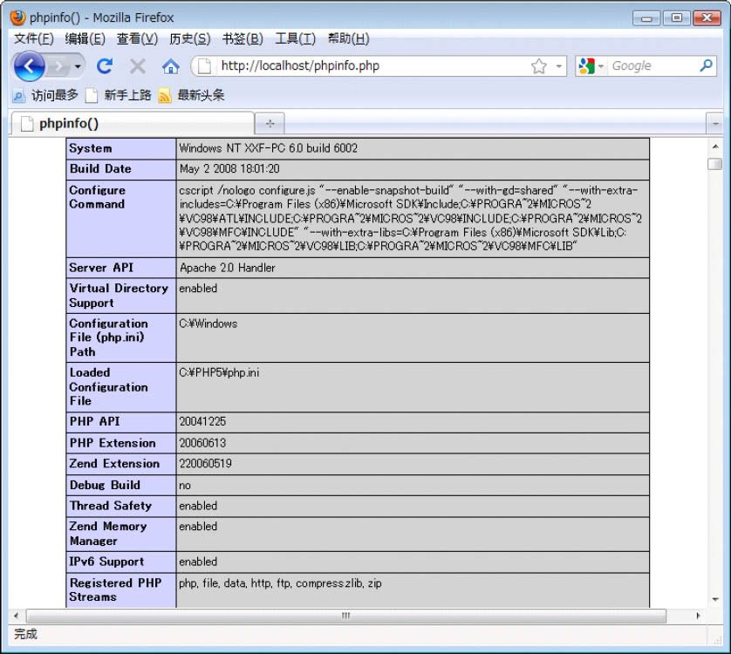Viewport: 731px width, 654px height.
Task: Close the Firefox window
Action: [707, 18]
